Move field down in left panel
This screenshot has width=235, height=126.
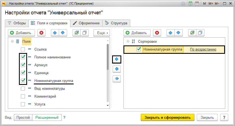[63, 33]
